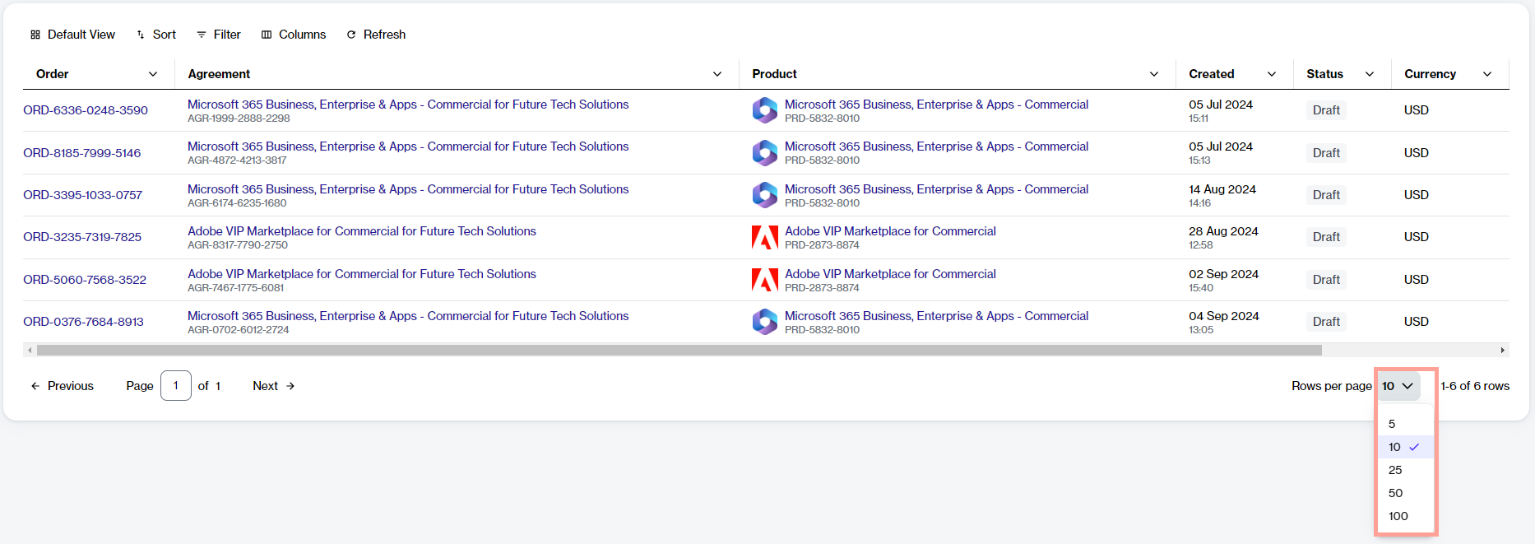Expand the Currency column header menu

[1487, 74]
